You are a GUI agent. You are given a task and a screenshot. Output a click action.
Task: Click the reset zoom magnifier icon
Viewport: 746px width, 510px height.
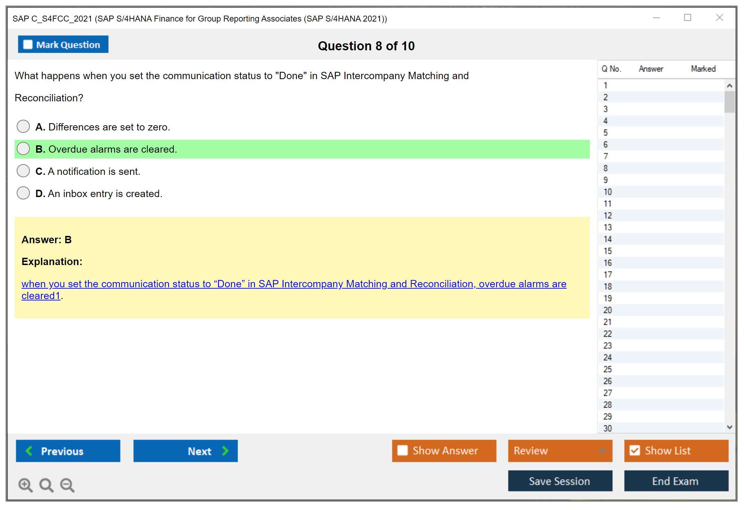click(x=46, y=485)
